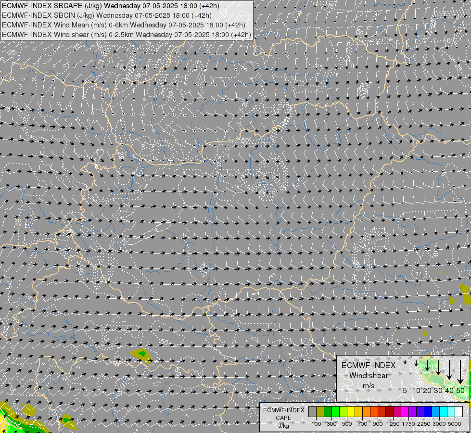This screenshot has width=471, height=433.
Task: Click the '1250' CAPE scale label
Action: pos(393,424)
